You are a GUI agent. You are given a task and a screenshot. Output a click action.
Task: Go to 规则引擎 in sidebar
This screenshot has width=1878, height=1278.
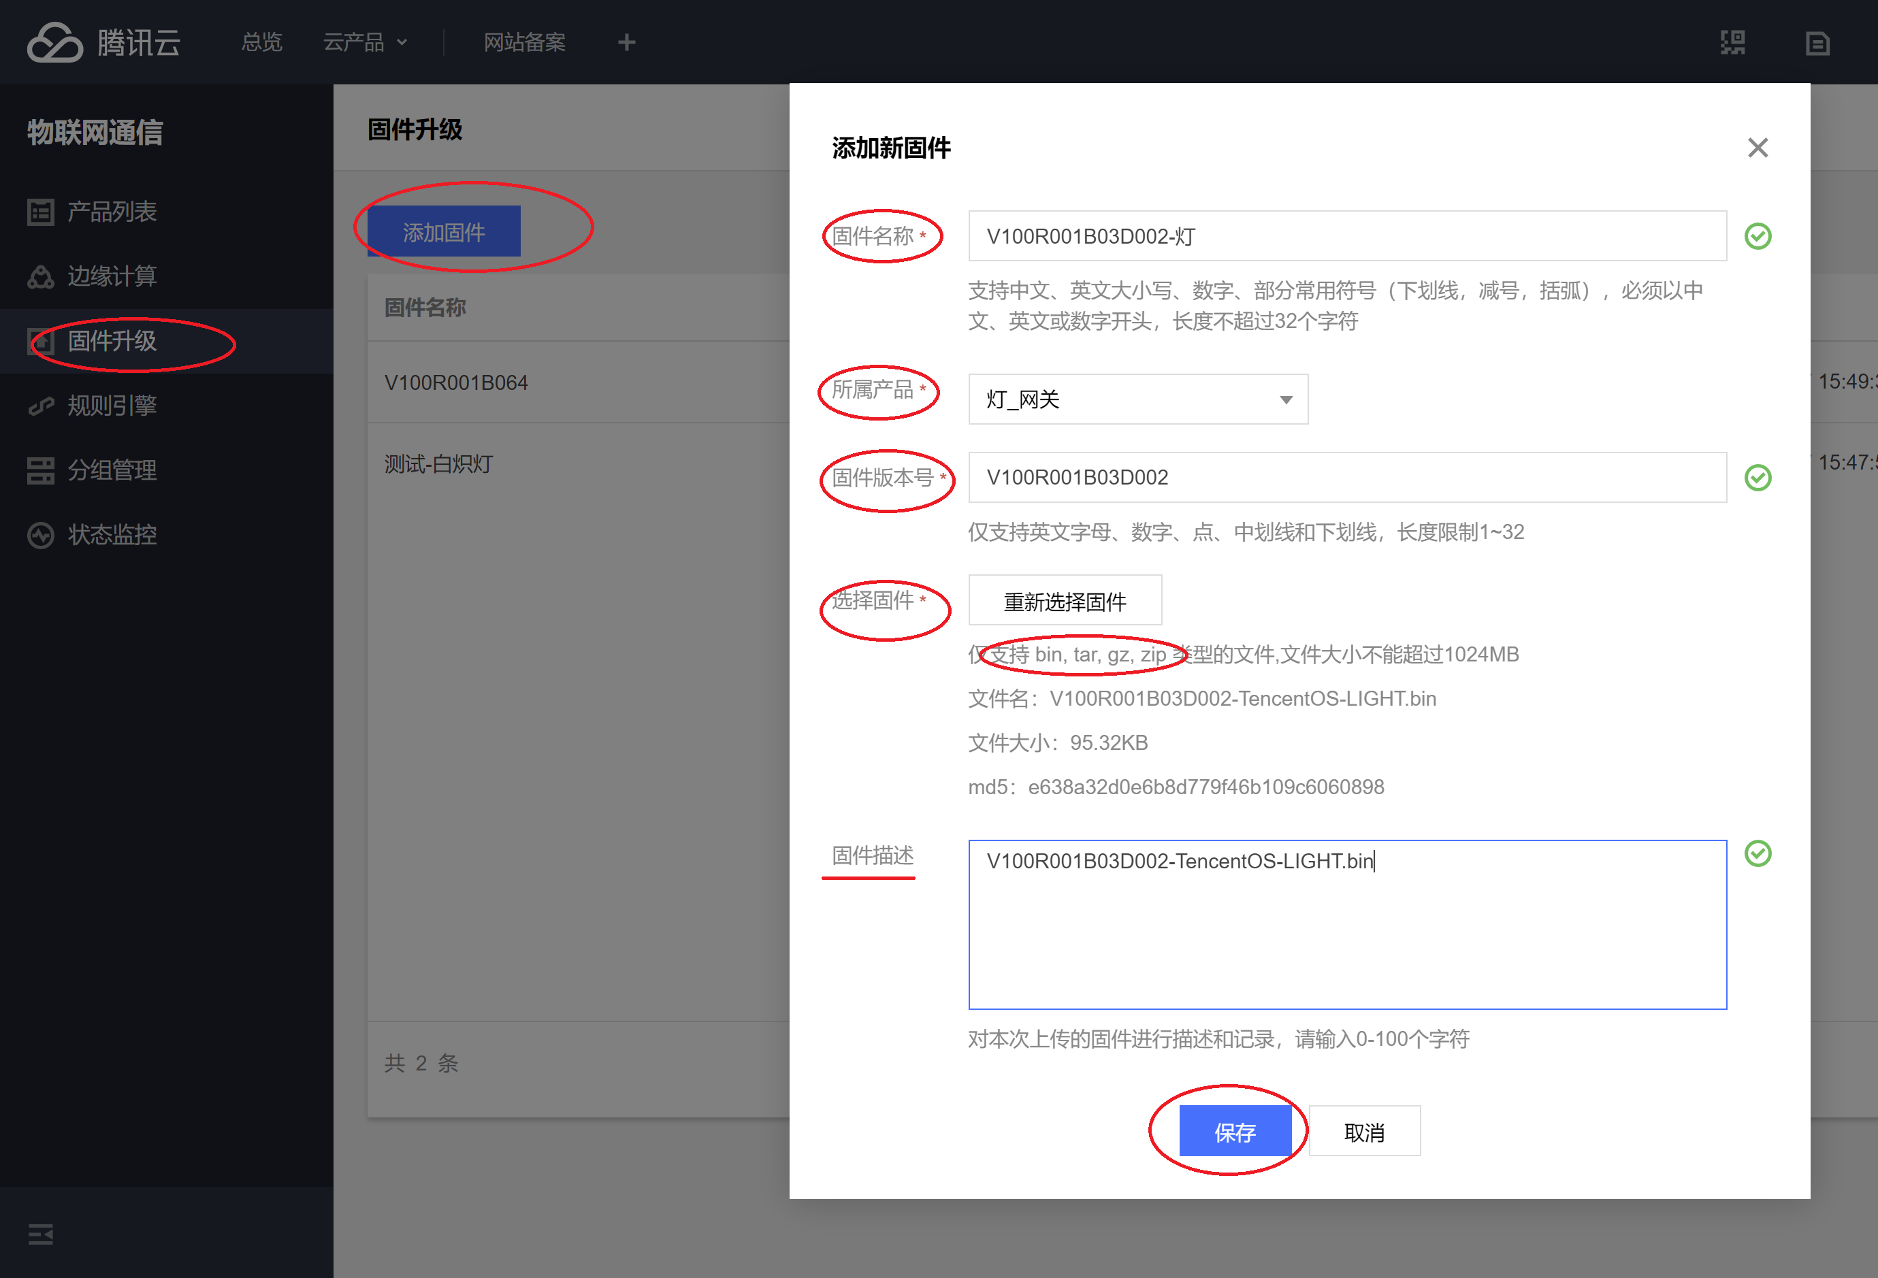coord(112,406)
